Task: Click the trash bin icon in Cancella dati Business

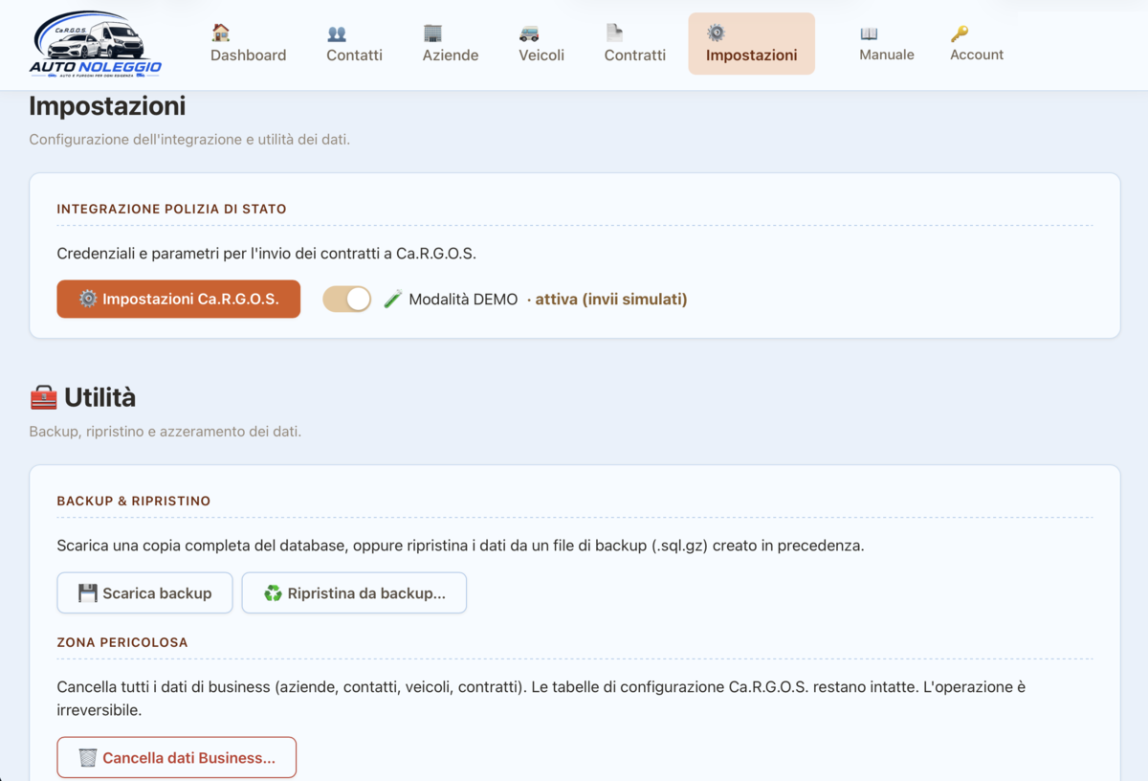Action: (88, 758)
